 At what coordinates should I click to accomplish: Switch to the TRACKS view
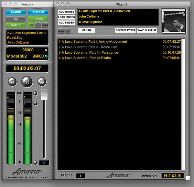click(38, 18)
